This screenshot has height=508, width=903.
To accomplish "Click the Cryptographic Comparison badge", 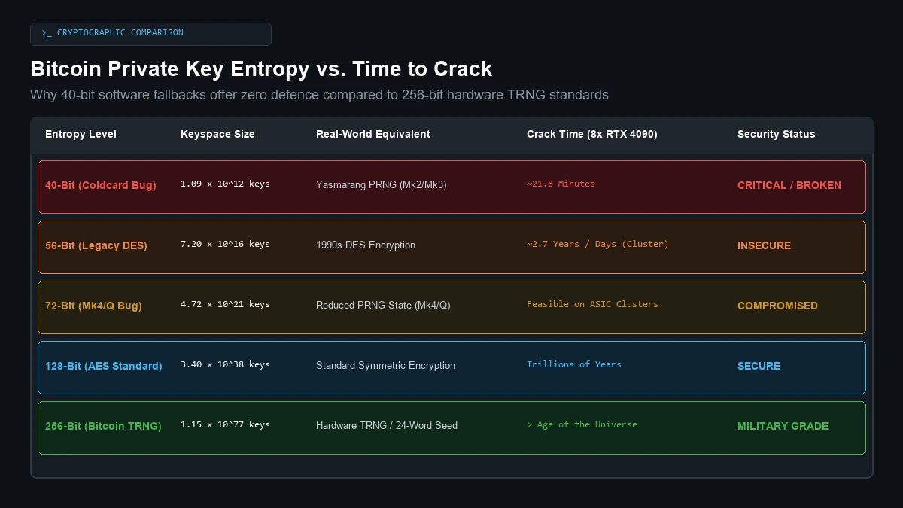I will coord(150,34).
